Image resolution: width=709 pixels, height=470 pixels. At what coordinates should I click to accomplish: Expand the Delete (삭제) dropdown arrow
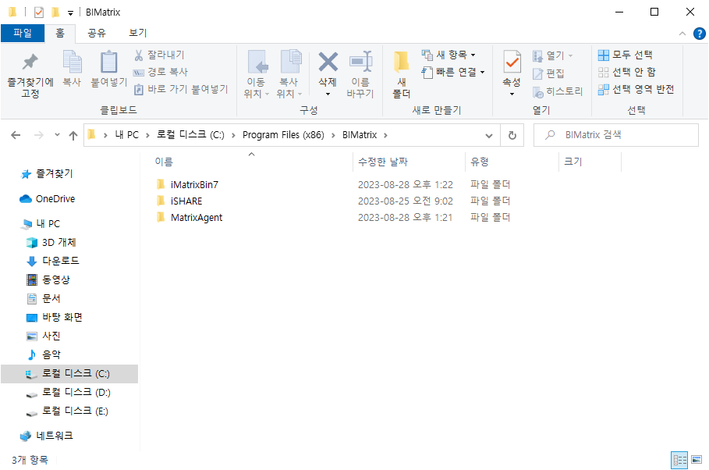coord(328,94)
